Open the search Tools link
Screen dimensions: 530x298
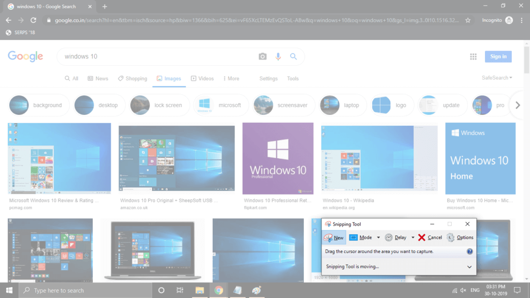pyautogui.click(x=293, y=79)
